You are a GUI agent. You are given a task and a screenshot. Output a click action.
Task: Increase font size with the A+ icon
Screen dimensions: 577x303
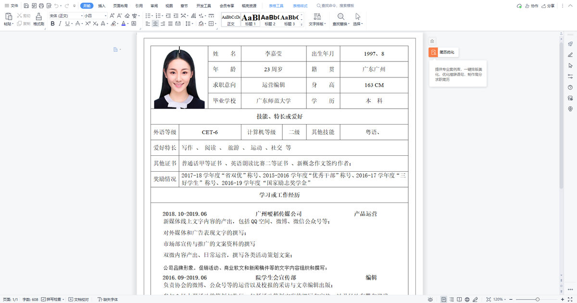pos(112,16)
